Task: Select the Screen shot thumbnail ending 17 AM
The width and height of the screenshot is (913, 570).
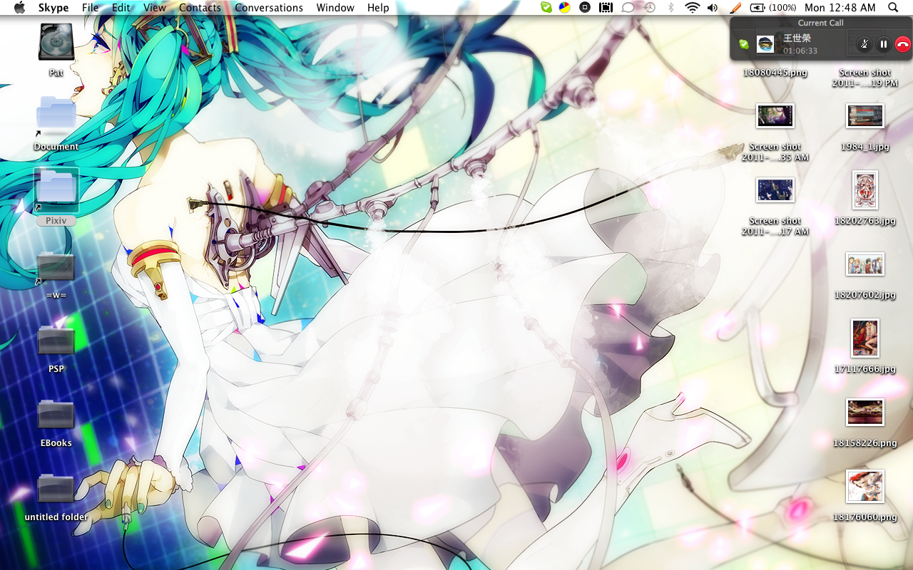Action: pos(775,190)
